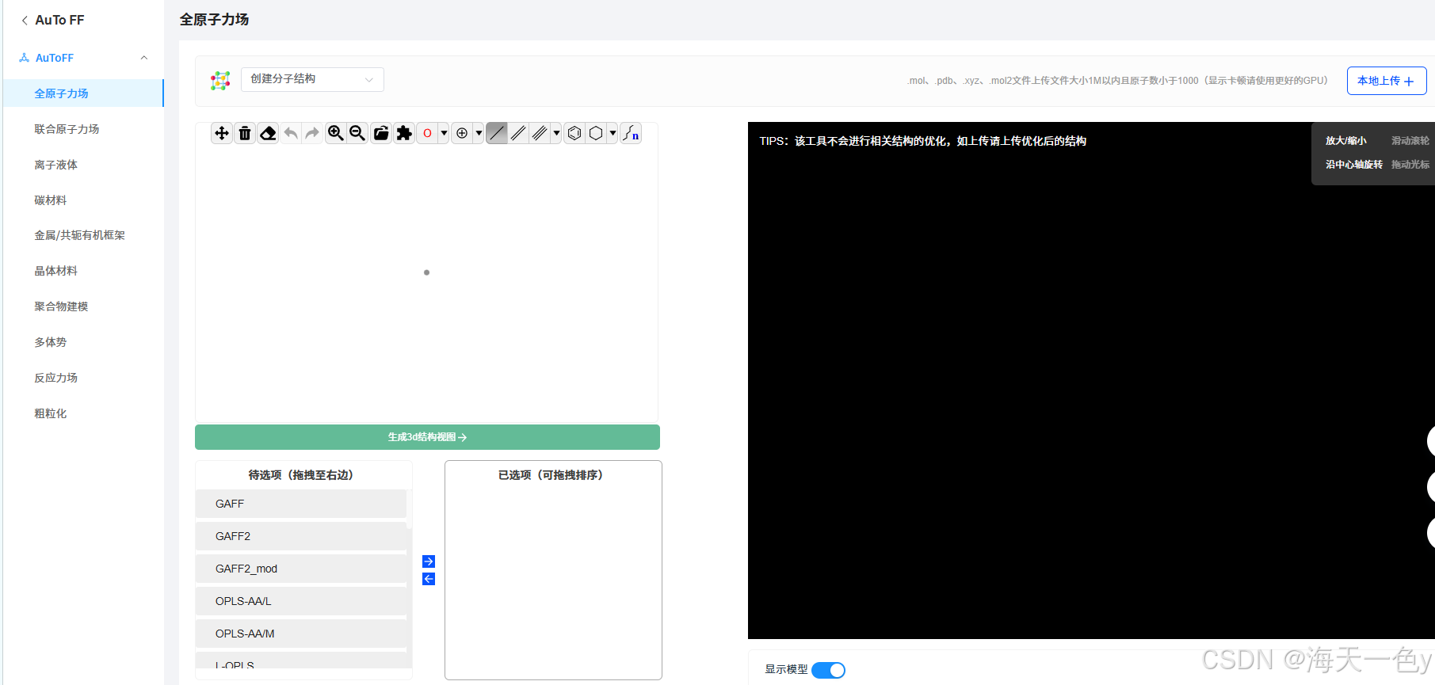Select GAFF in the candidate list
Screen dimensions: 1435x685
point(301,504)
